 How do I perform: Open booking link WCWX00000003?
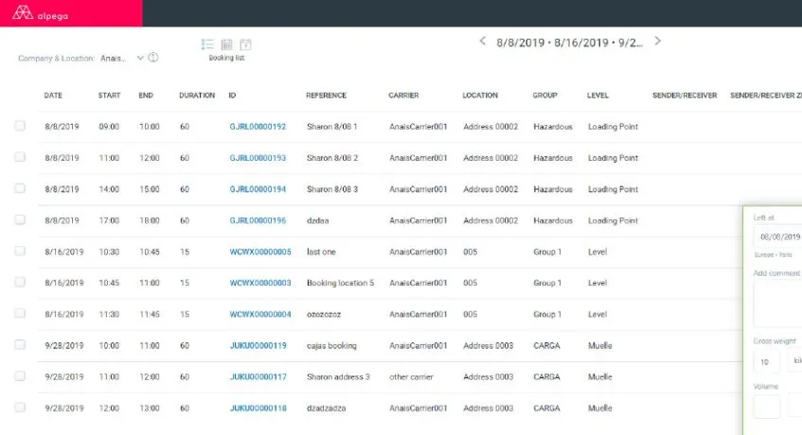(x=260, y=283)
